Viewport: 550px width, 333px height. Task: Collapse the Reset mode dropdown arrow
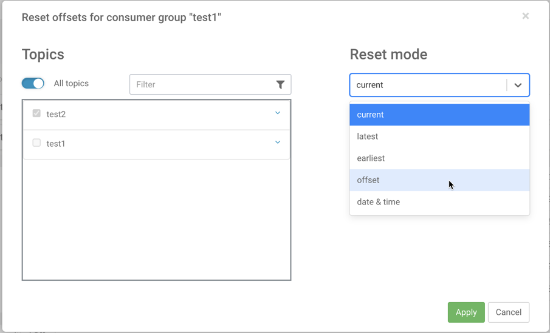tap(518, 86)
